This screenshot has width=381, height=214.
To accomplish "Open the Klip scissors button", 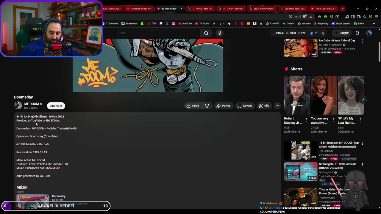I will (264, 106).
